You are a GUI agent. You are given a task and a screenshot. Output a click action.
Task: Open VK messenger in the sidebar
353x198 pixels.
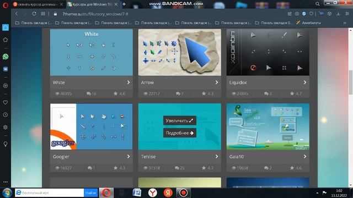tap(6, 69)
